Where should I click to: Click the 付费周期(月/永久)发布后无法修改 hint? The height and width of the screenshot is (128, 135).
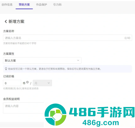[x=21, y=89]
